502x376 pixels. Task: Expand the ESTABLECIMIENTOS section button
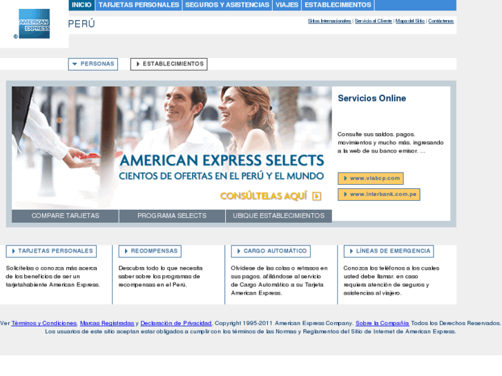click(168, 64)
